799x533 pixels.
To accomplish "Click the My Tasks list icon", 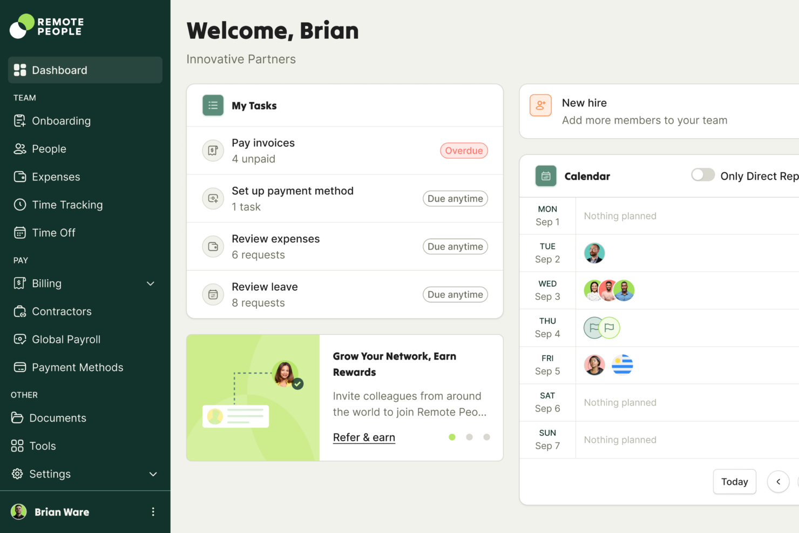I will coord(213,106).
